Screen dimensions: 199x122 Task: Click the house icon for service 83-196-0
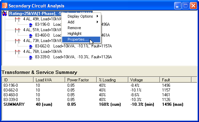coord(31,25)
